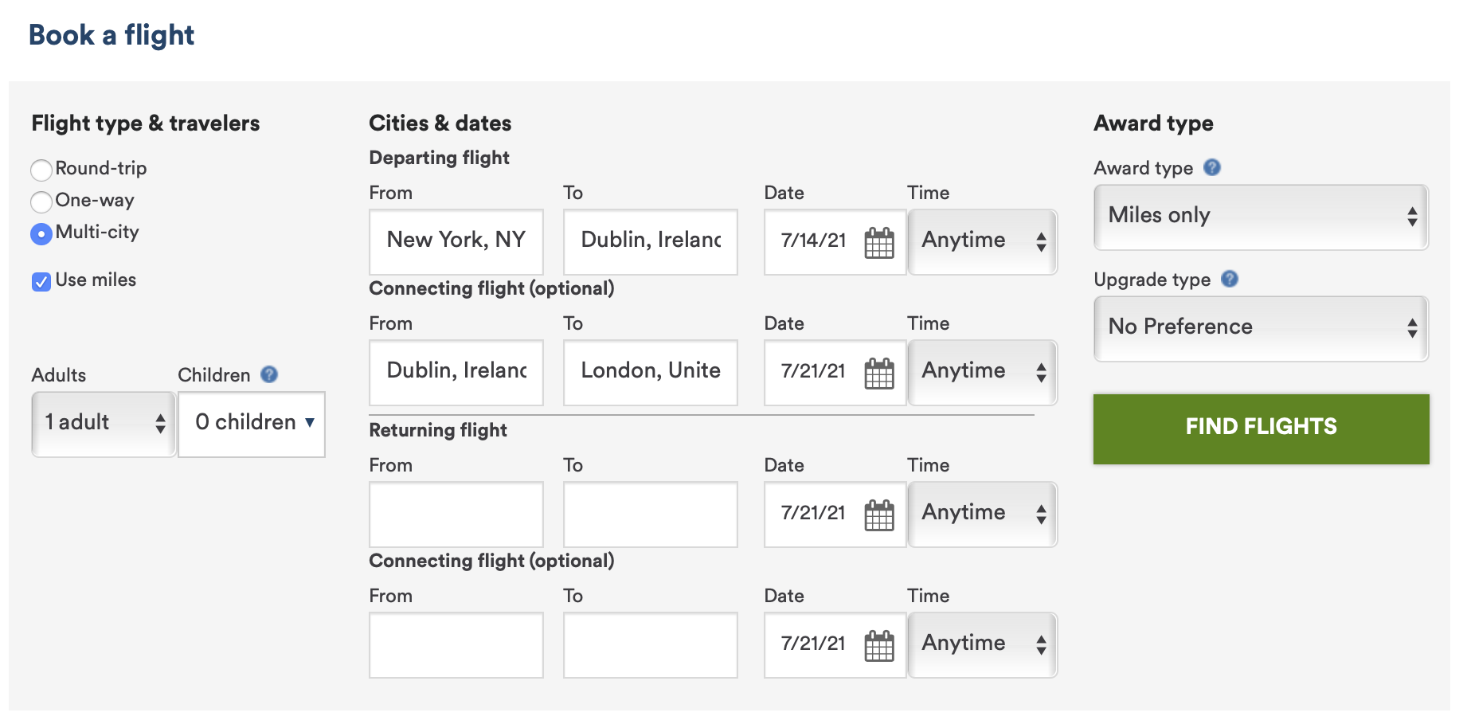Click the FIND FLIGHTS button
Viewport: 1467px width, 728px height.
[x=1262, y=429]
